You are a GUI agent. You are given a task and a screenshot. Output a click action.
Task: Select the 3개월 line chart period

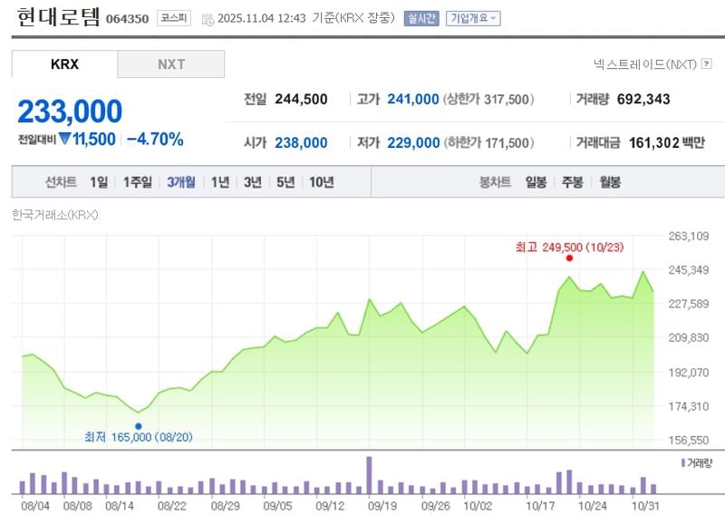coord(181,182)
